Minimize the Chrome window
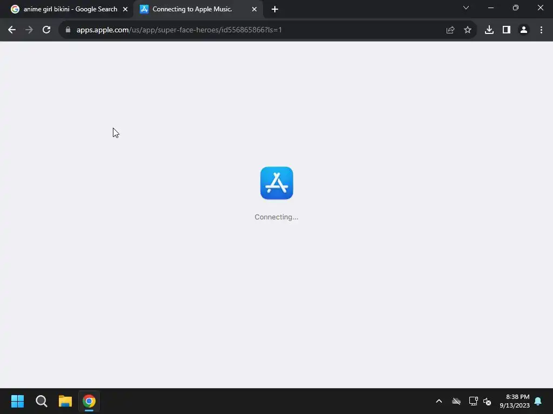The height and width of the screenshot is (414, 553). tap(490, 8)
